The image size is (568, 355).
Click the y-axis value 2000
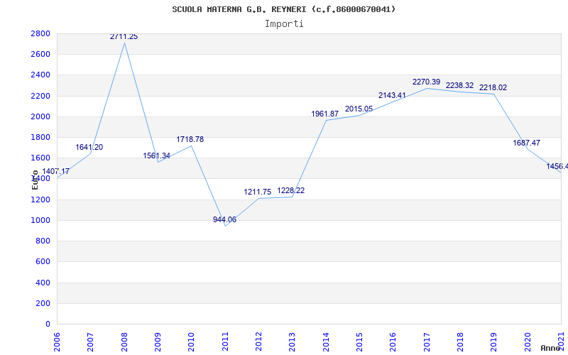point(40,116)
